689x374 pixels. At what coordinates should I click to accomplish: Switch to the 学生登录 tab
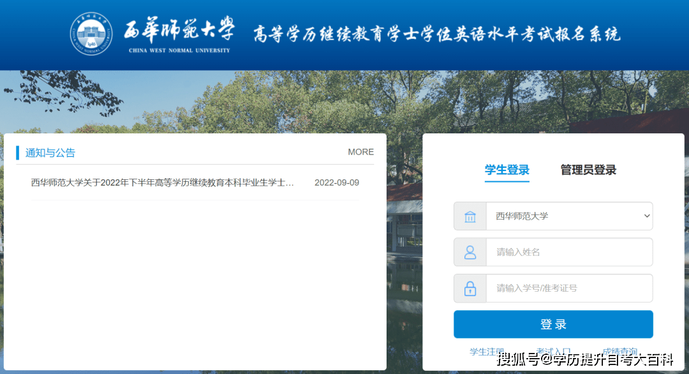click(x=507, y=170)
